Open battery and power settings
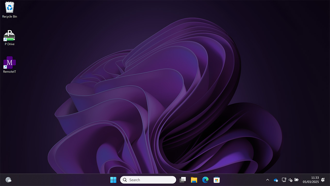 tap(296, 180)
